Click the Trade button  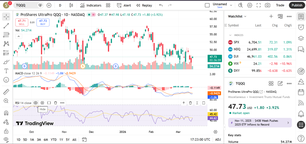pos(280,5)
